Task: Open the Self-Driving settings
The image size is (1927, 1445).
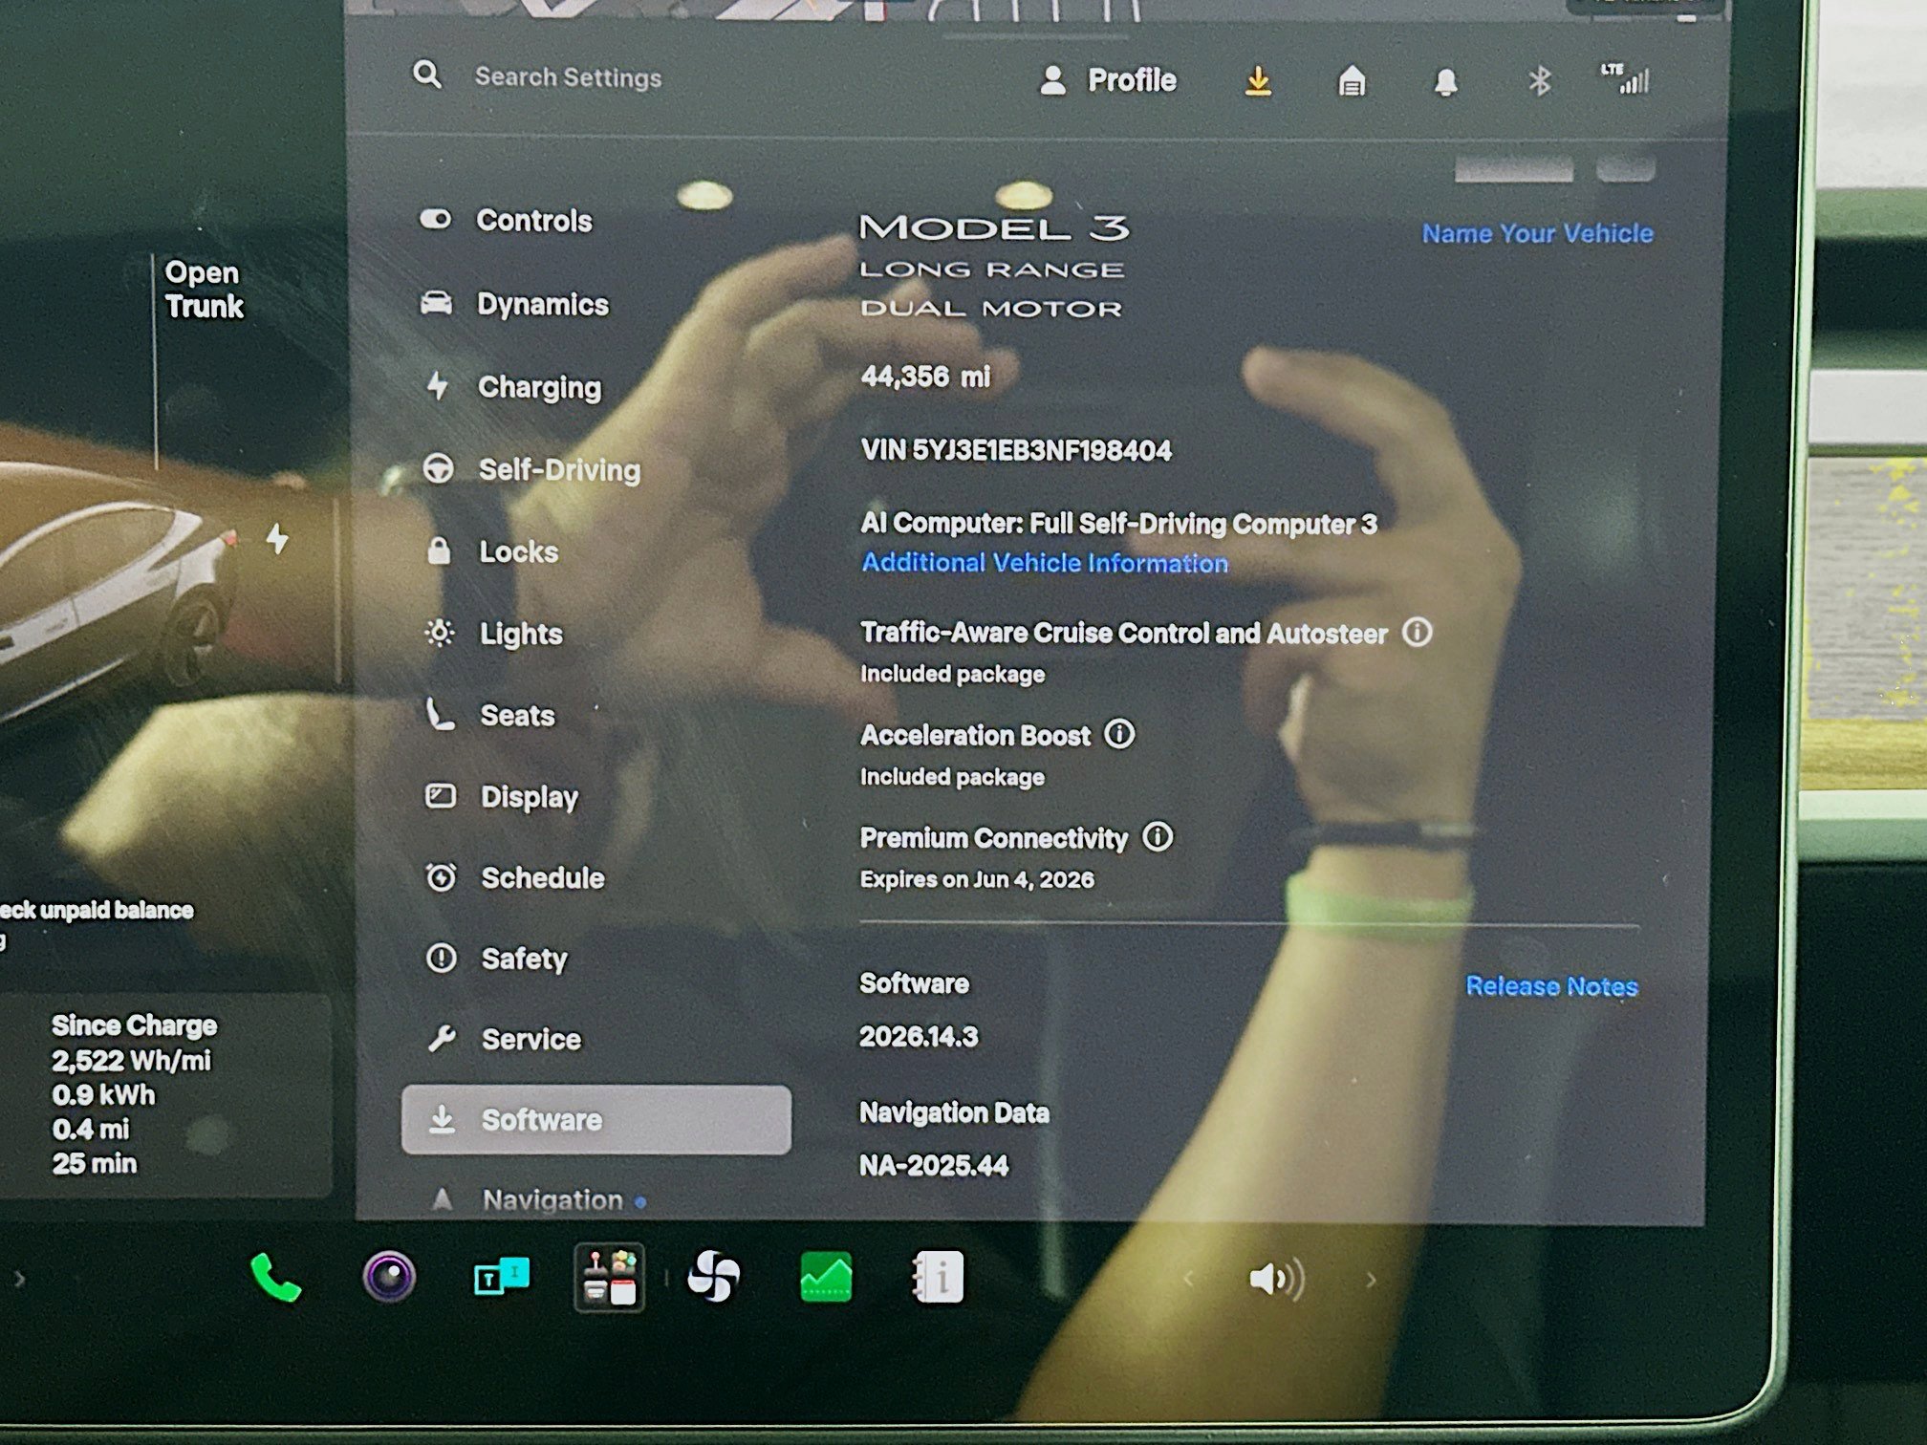Action: [x=531, y=469]
